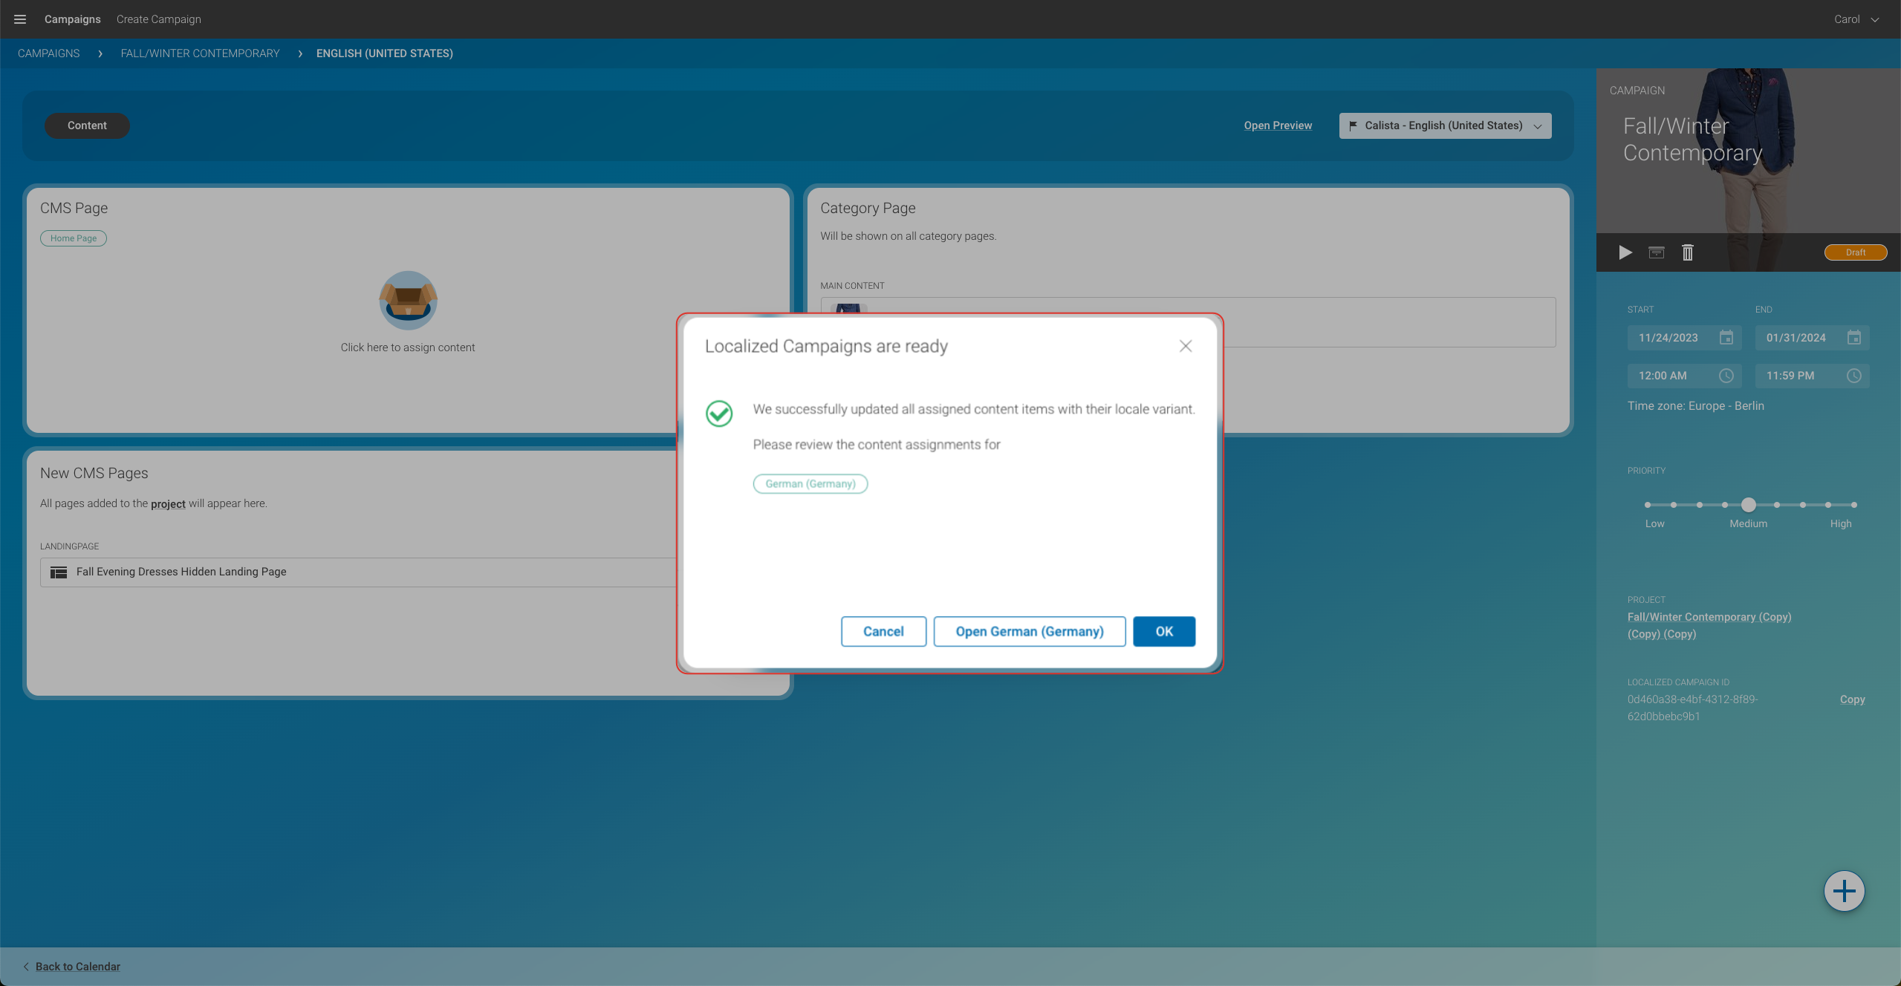Click the Home Page tag on CMS Page

[73, 238]
